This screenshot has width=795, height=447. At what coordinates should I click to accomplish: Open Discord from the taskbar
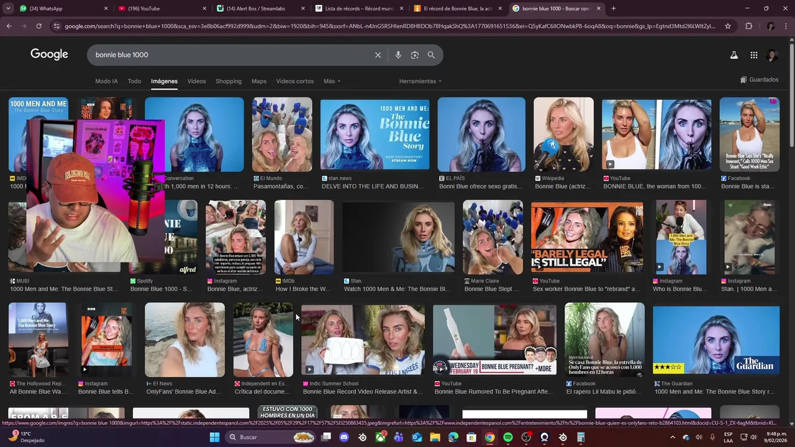pyautogui.click(x=344, y=437)
